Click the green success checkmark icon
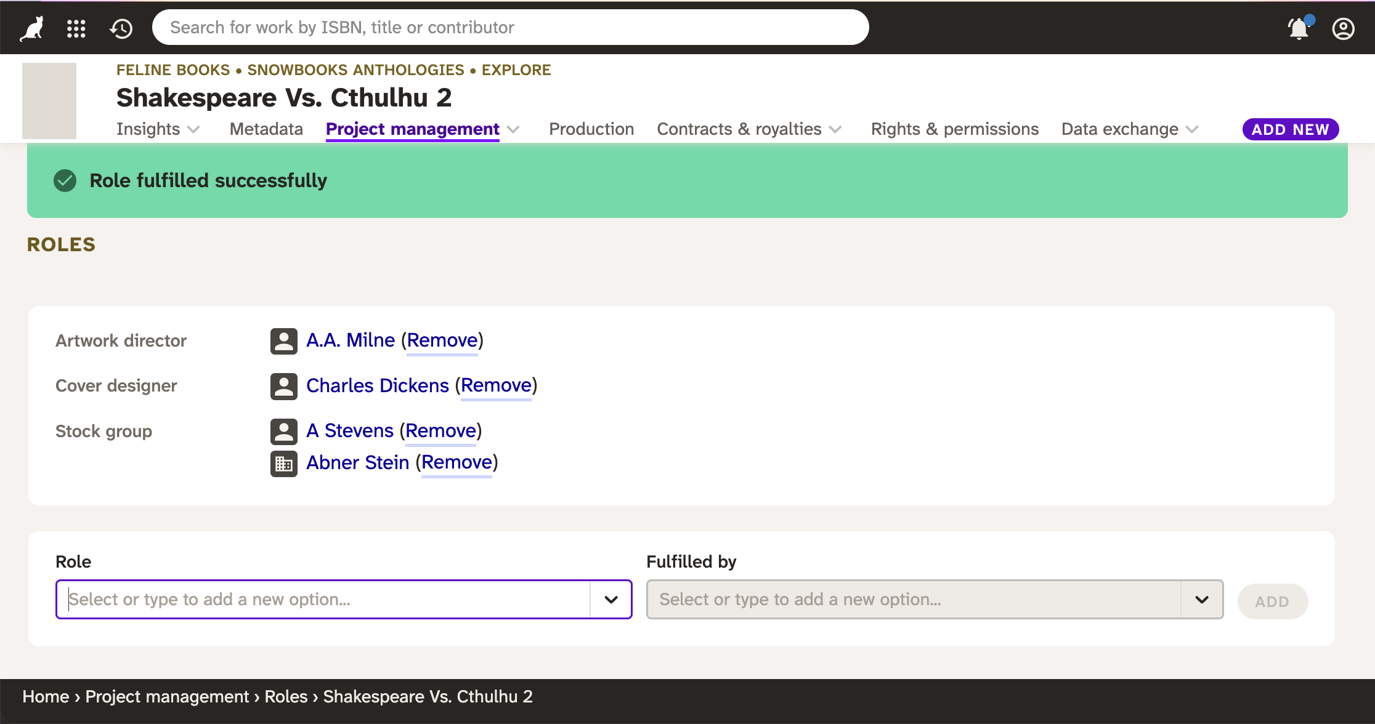Viewport: 1375px width, 724px height. pos(65,180)
